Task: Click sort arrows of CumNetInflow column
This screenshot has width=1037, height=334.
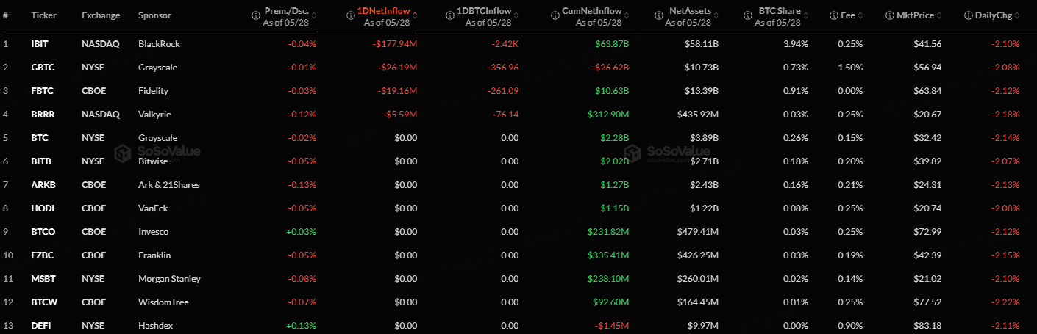Action: pyautogui.click(x=627, y=15)
